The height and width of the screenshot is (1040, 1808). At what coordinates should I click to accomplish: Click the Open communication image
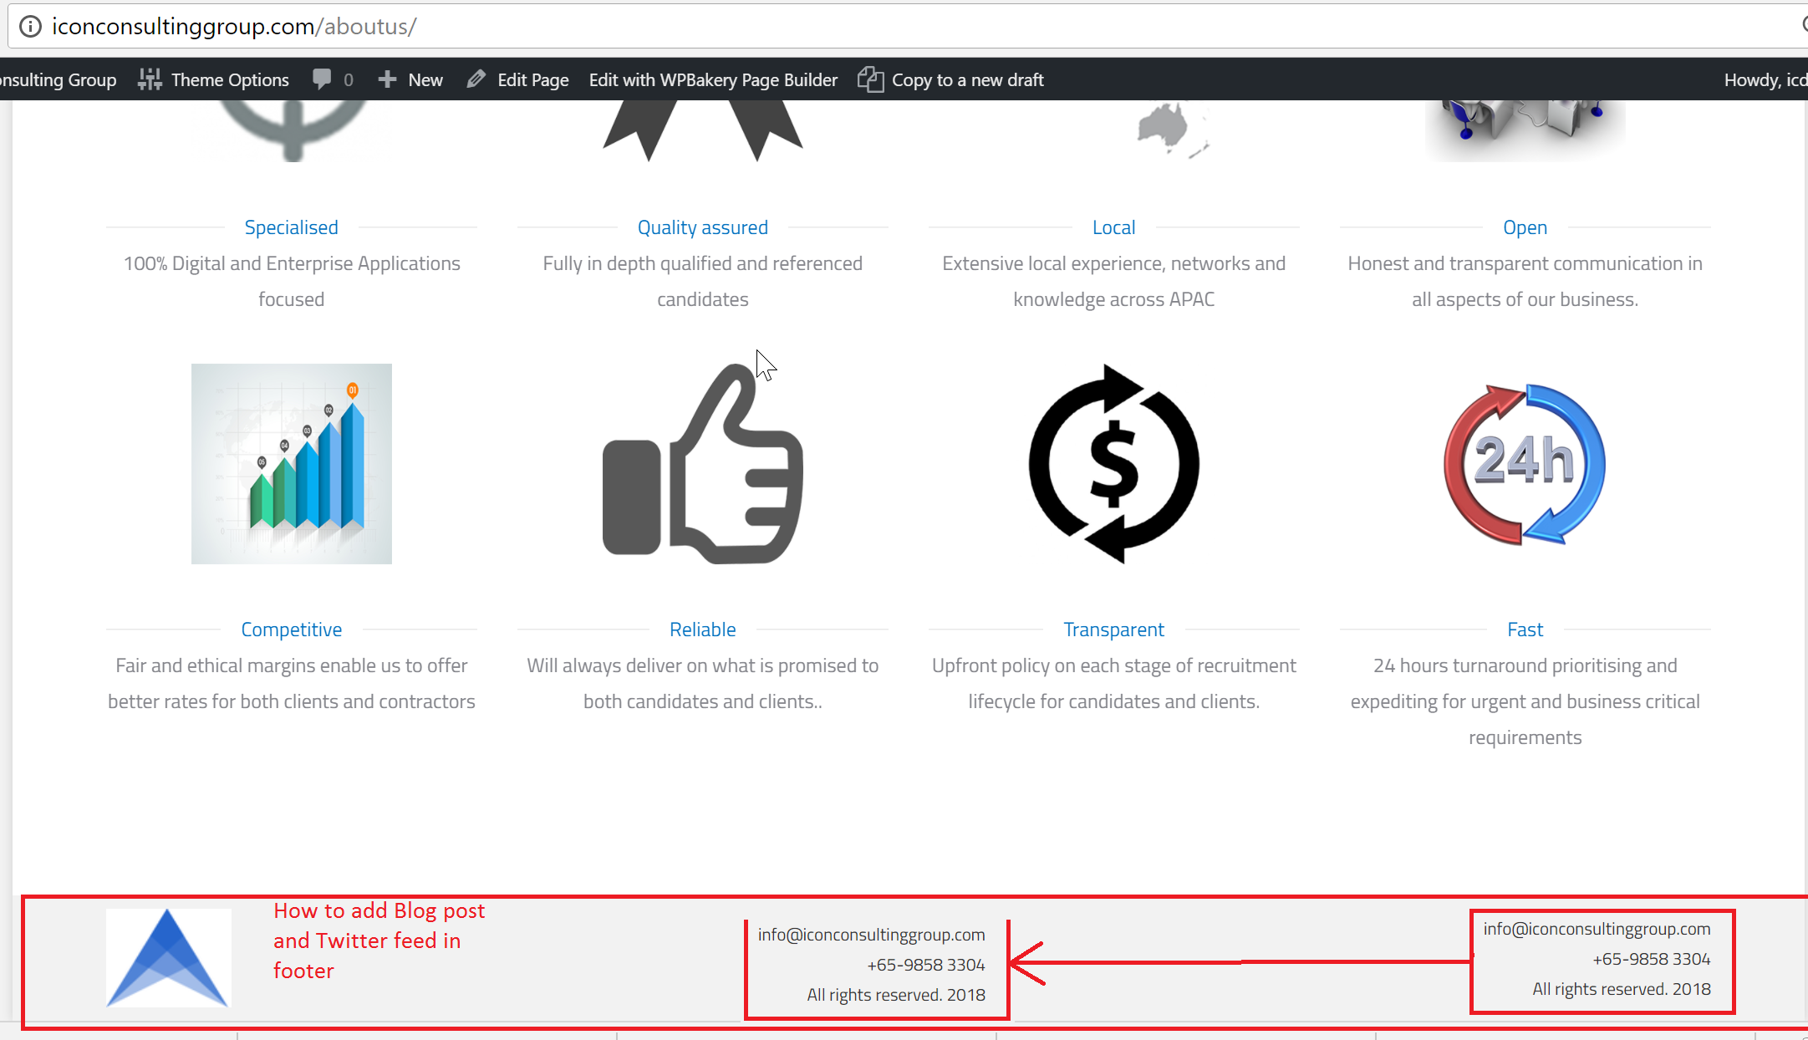point(1525,131)
